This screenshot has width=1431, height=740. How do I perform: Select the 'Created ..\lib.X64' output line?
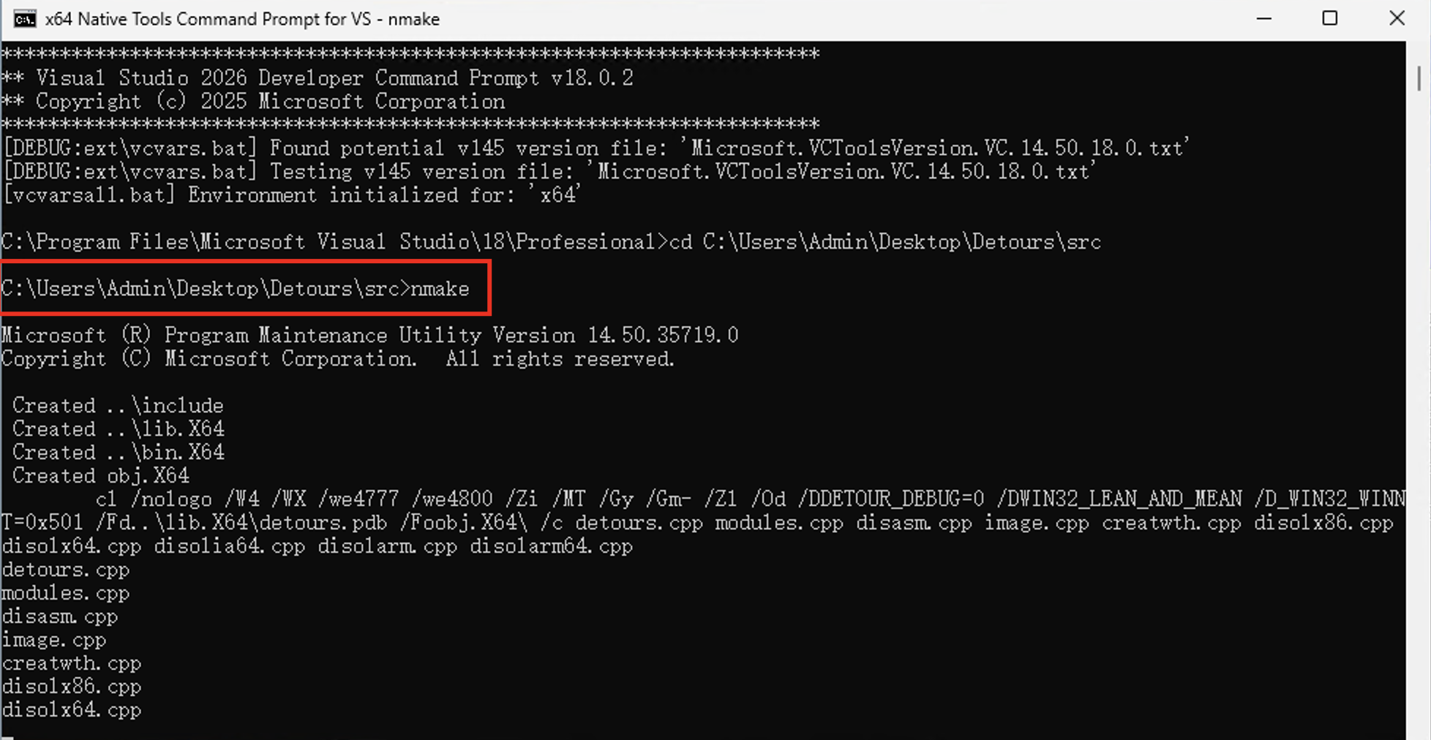118,429
